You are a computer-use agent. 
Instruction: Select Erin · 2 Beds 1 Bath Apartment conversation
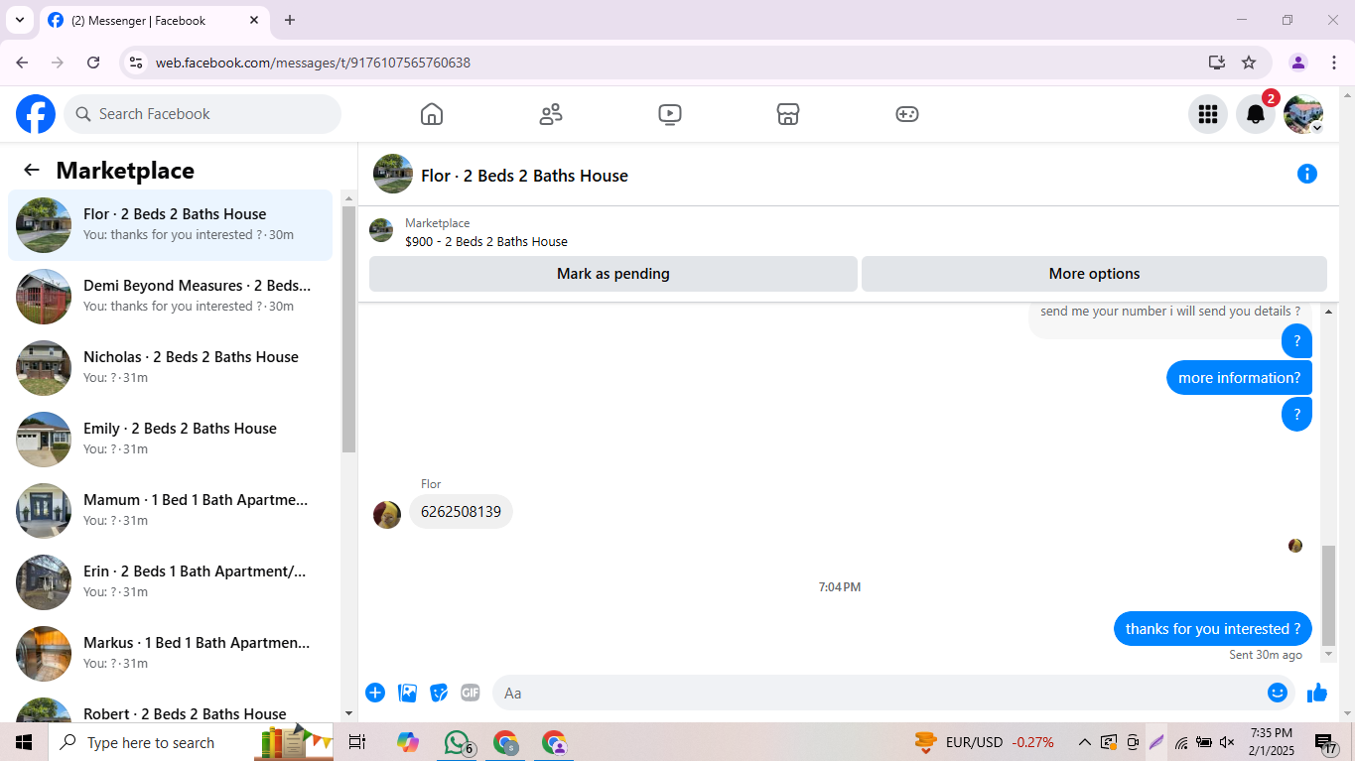point(171,582)
